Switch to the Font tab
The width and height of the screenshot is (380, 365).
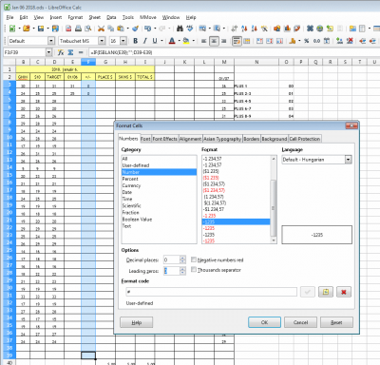point(145,139)
